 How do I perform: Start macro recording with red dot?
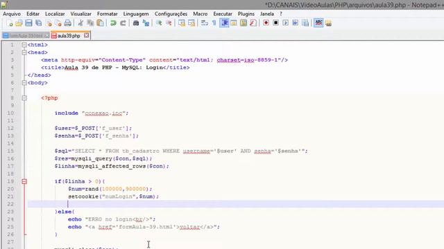click(x=266, y=23)
